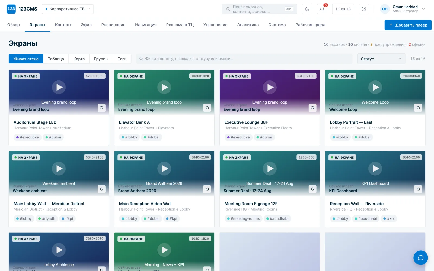Open Lobby Portrait — East card title
The width and height of the screenshot is (434, 271).
click(351, 122)
